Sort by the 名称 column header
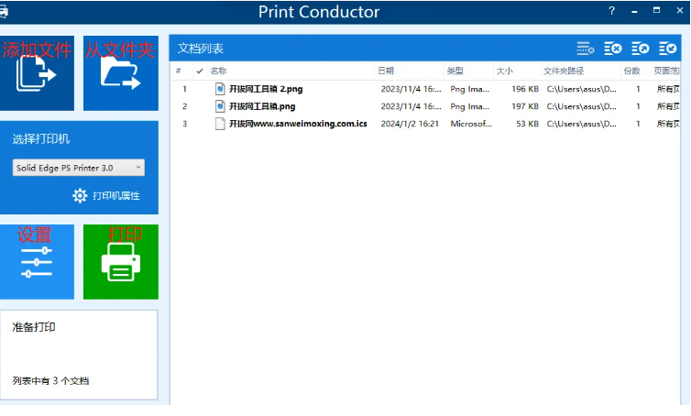The height and width of the screenshot is (416, 691). click(x=219, y=71)
